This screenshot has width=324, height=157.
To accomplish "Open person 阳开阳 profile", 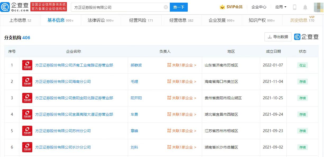I will (x=136, y=98).
